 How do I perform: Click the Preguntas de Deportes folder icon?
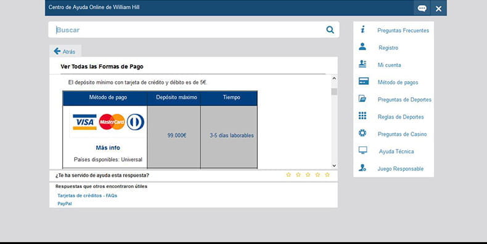pos(362,98)
